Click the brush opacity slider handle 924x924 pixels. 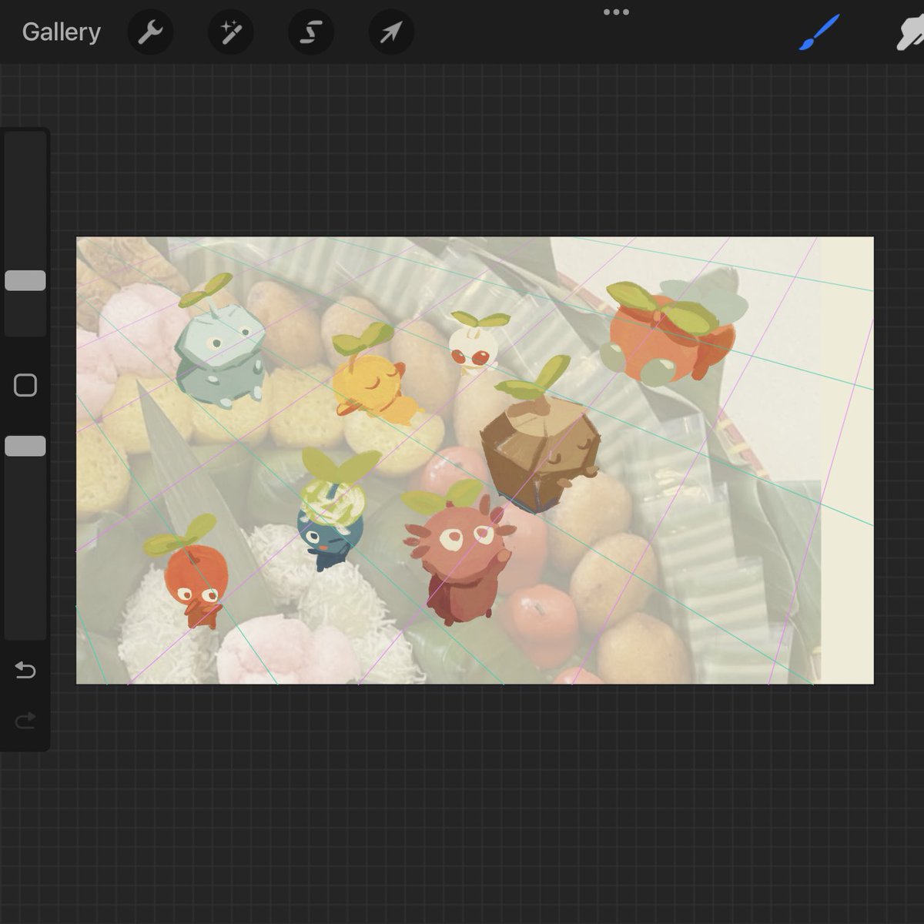pos(25,446)
